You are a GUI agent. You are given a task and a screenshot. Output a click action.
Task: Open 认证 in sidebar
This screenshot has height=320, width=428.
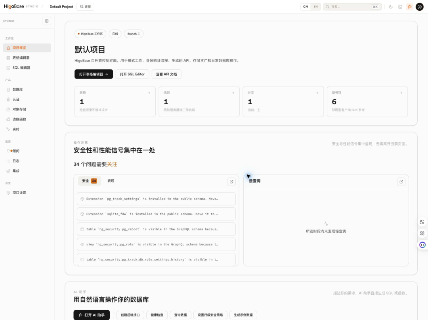(x=27, y=100)
